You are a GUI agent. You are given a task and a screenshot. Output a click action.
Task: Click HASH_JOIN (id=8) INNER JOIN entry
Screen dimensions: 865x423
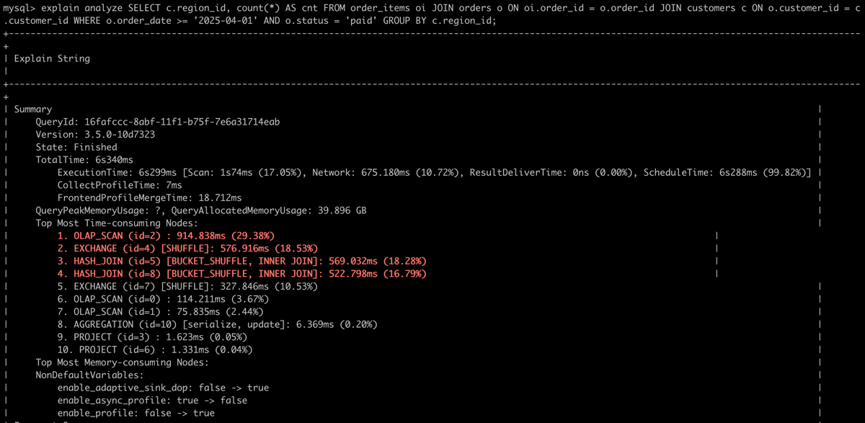point(241,274)
